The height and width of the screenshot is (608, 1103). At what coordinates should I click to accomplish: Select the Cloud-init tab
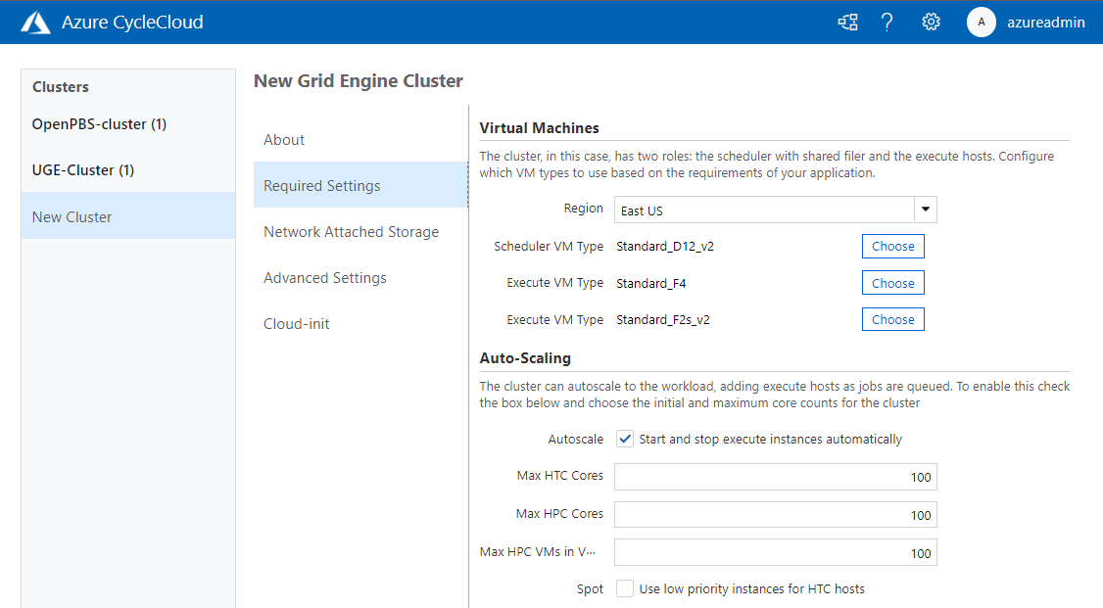pyautogui.click(x=296, y=324)
